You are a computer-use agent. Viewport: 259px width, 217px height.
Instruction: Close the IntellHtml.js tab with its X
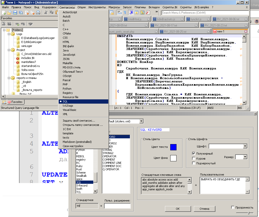148,19
